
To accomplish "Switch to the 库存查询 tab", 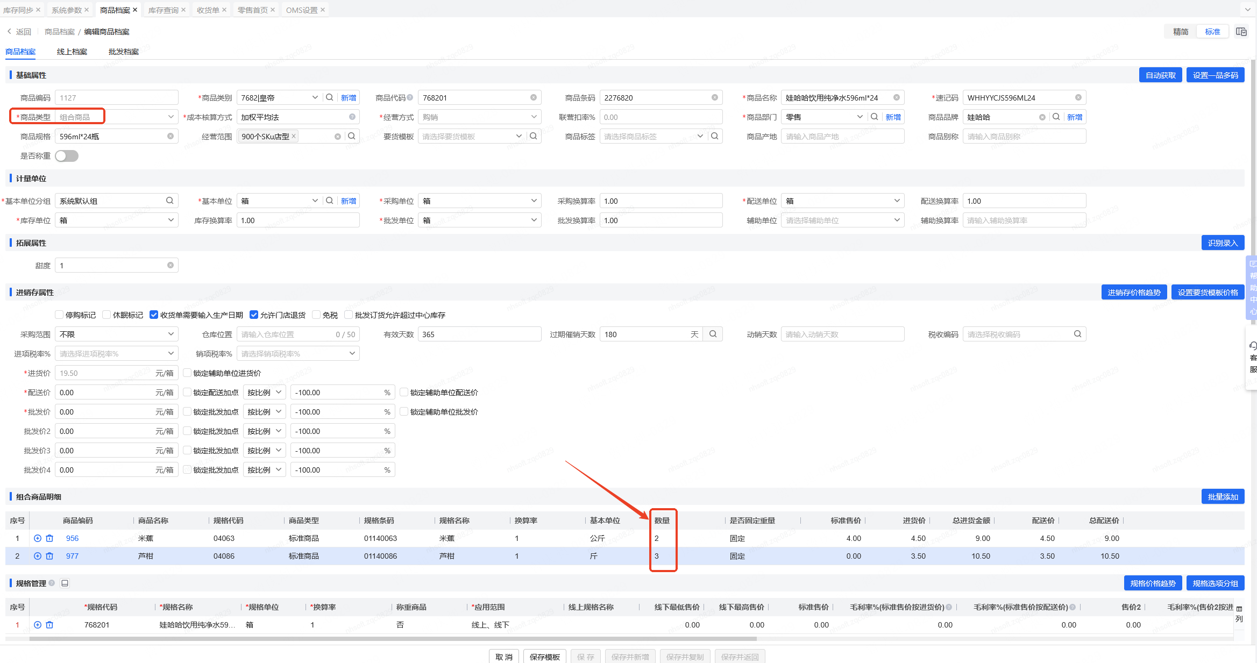I will (163, 10).
